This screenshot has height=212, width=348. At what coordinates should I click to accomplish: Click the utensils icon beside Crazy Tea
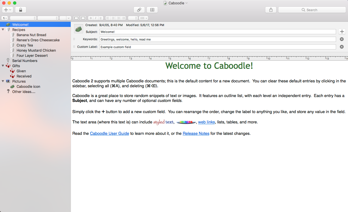[13, 45]
